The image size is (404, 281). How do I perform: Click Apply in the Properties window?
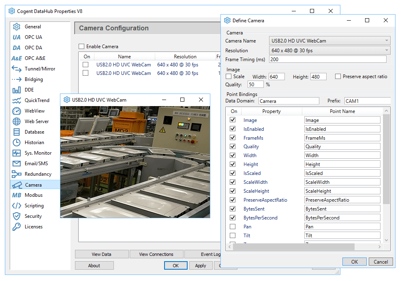point(201,266)
